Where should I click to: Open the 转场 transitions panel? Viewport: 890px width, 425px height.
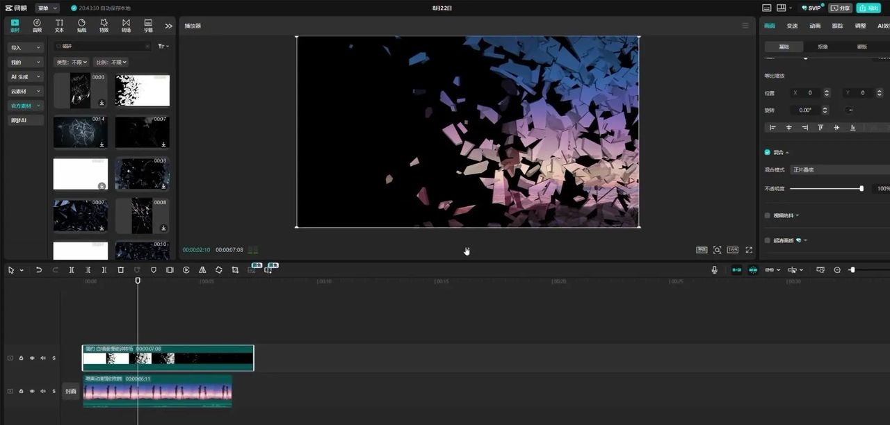tap(126, 26)
